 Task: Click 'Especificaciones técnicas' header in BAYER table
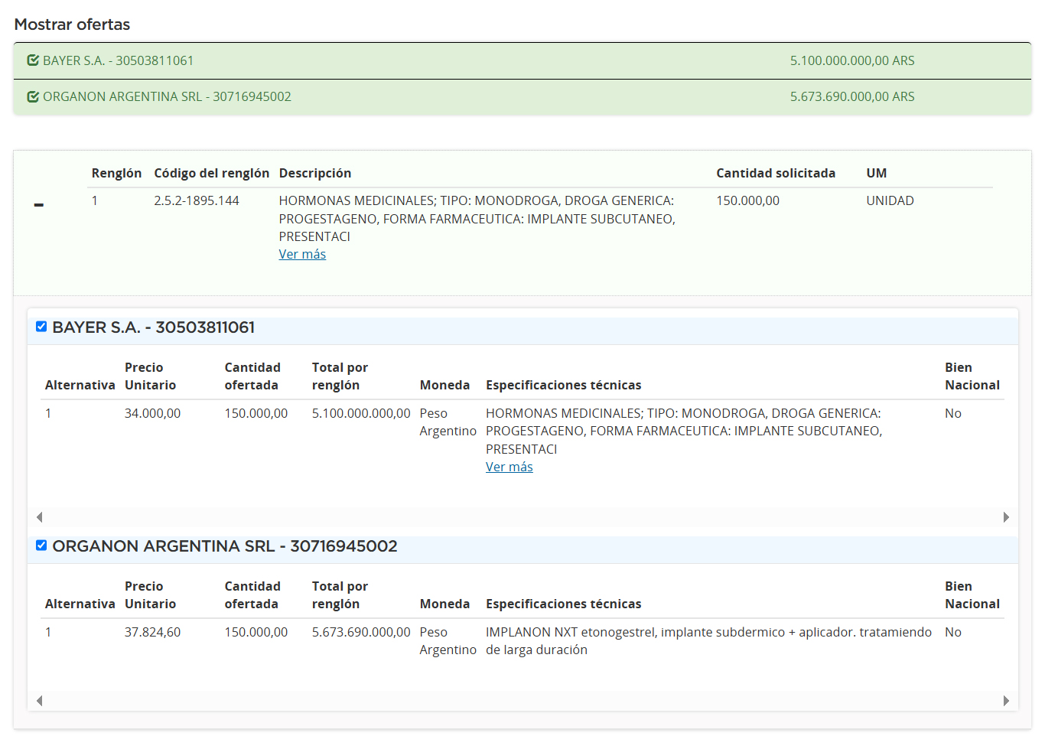pos(564,385)
